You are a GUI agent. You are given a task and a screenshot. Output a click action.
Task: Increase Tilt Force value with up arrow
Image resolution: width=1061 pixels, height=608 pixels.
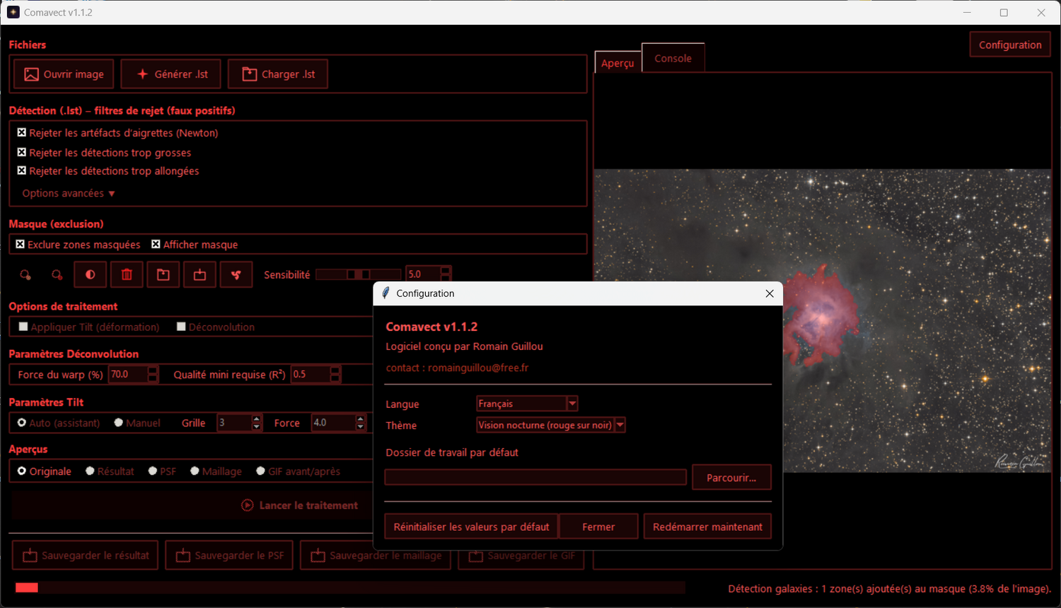pos(361,419)
